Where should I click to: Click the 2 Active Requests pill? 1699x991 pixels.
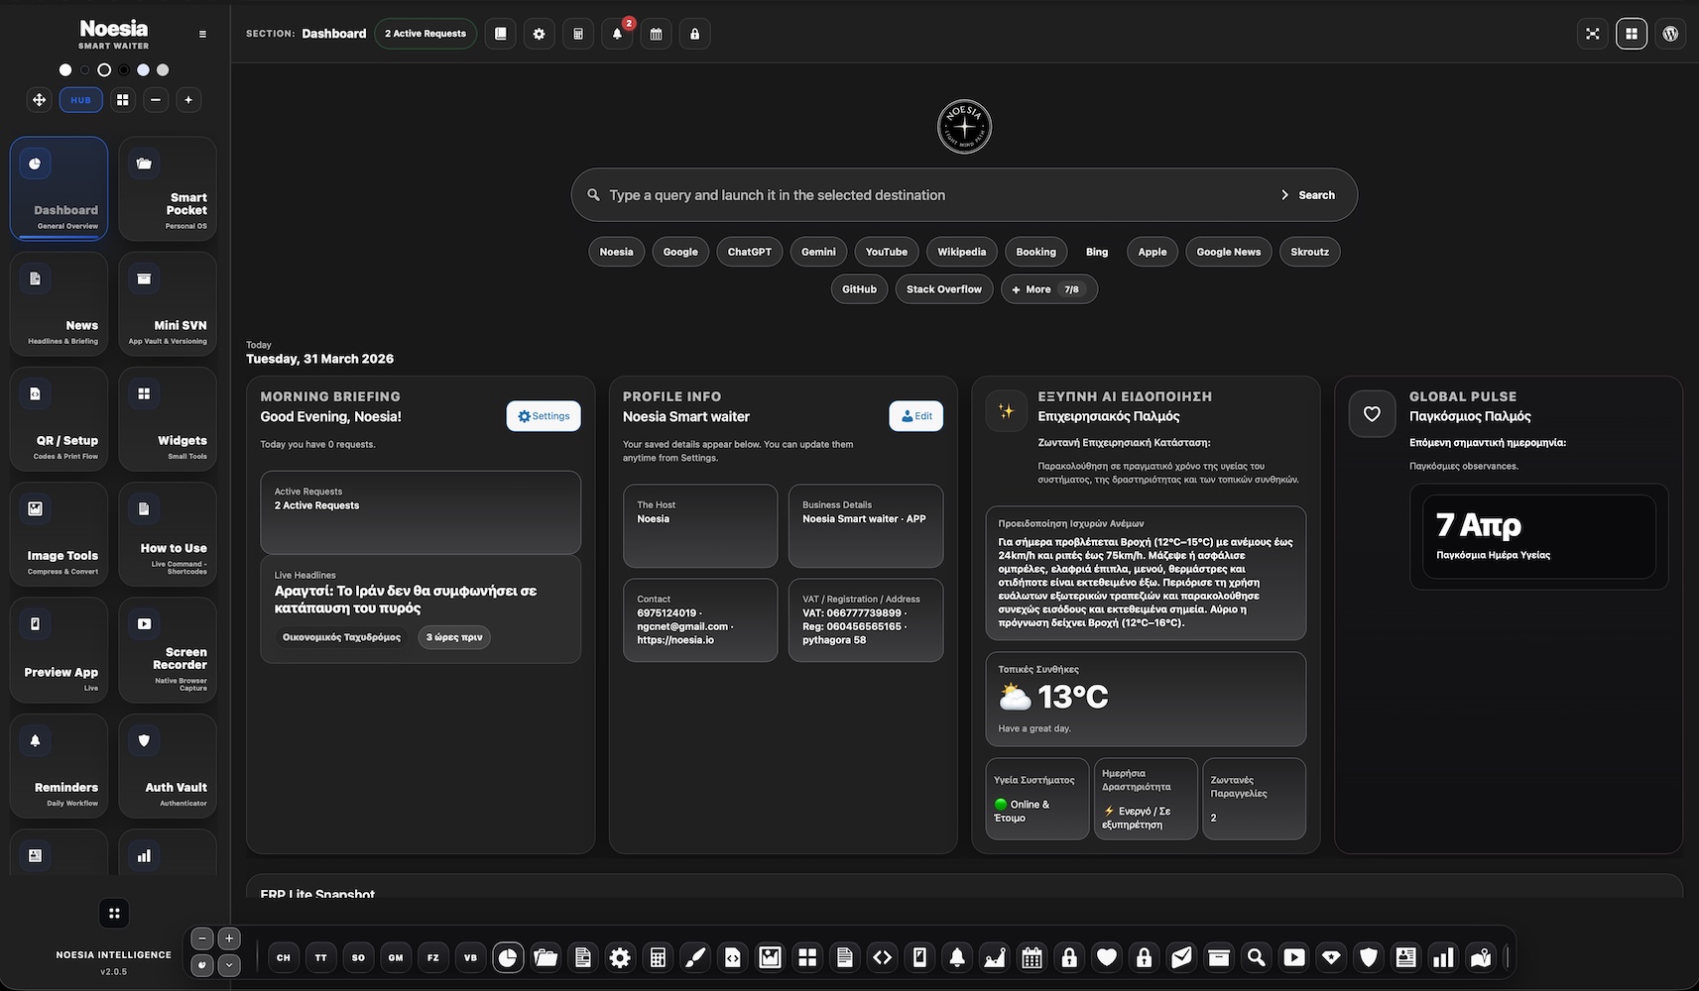tap(425, 34)
